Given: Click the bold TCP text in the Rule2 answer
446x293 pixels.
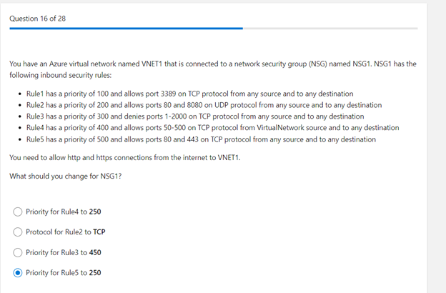Looking at the screenshot, I should point(99,232).
